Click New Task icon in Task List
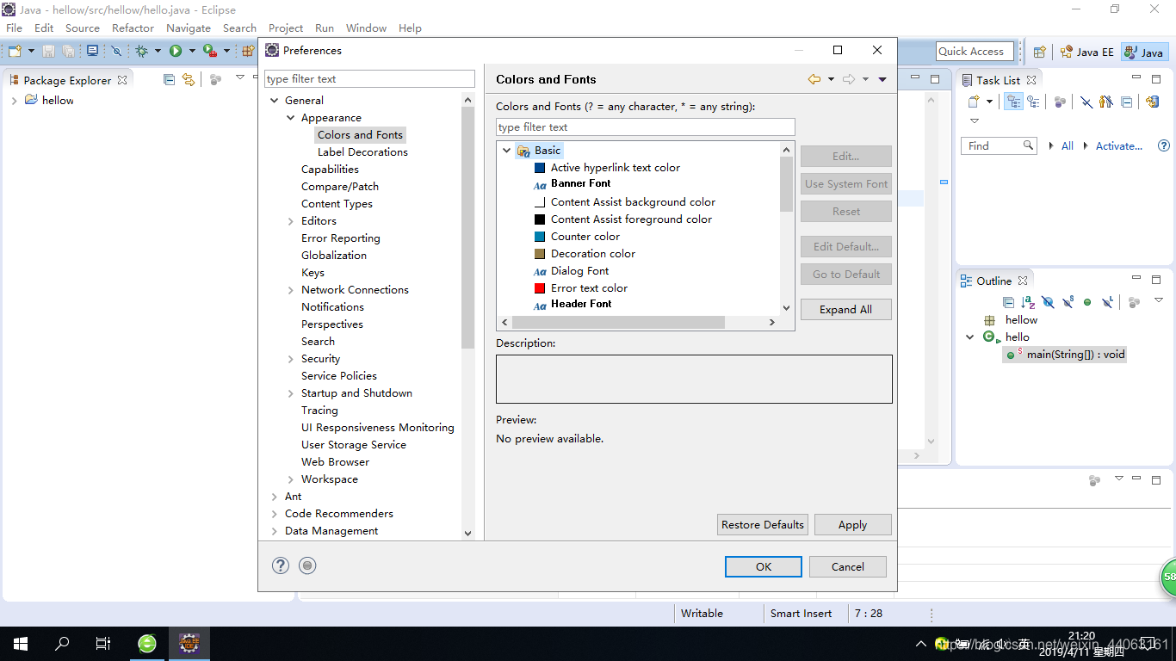This screenshot has height=661, width=1176. pyautogui.click(x=974, y=102)
